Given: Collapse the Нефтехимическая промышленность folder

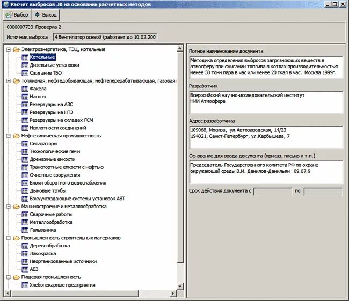Looking at the screenshot, I should pos(9,136).
